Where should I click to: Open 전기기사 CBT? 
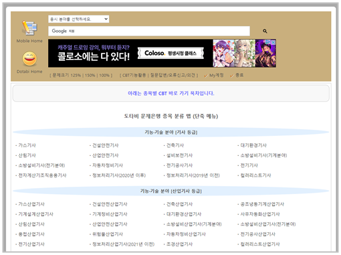249,165
